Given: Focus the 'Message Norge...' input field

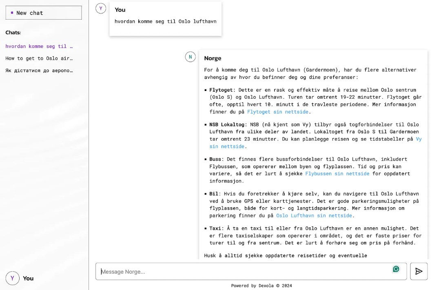Looking at the screenshot, I should coord(251,271).
